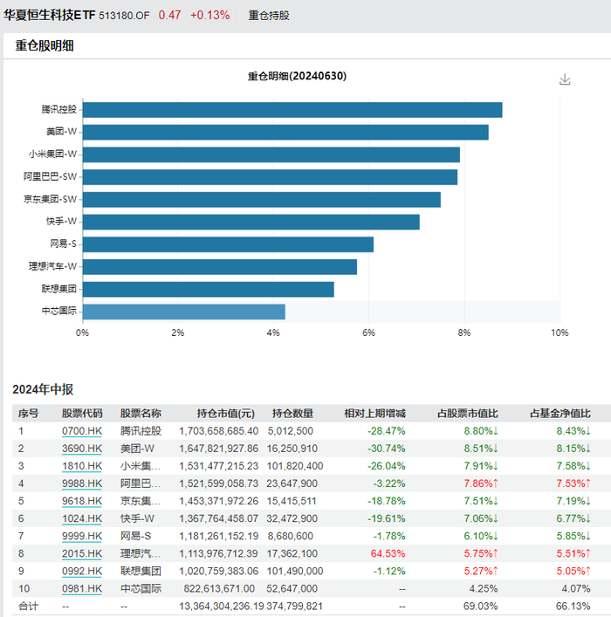Click the value 1,703,658,685.40
This screenshot has height=617, width=611.
pos(219,431)
